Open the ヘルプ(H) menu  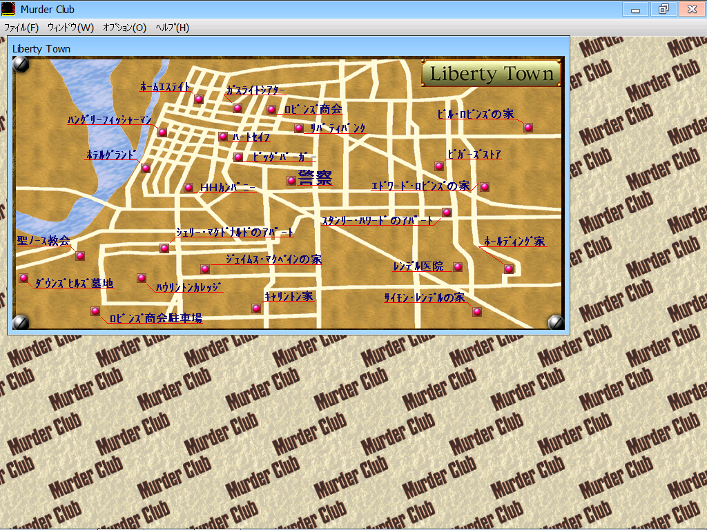tap(172, 28)
